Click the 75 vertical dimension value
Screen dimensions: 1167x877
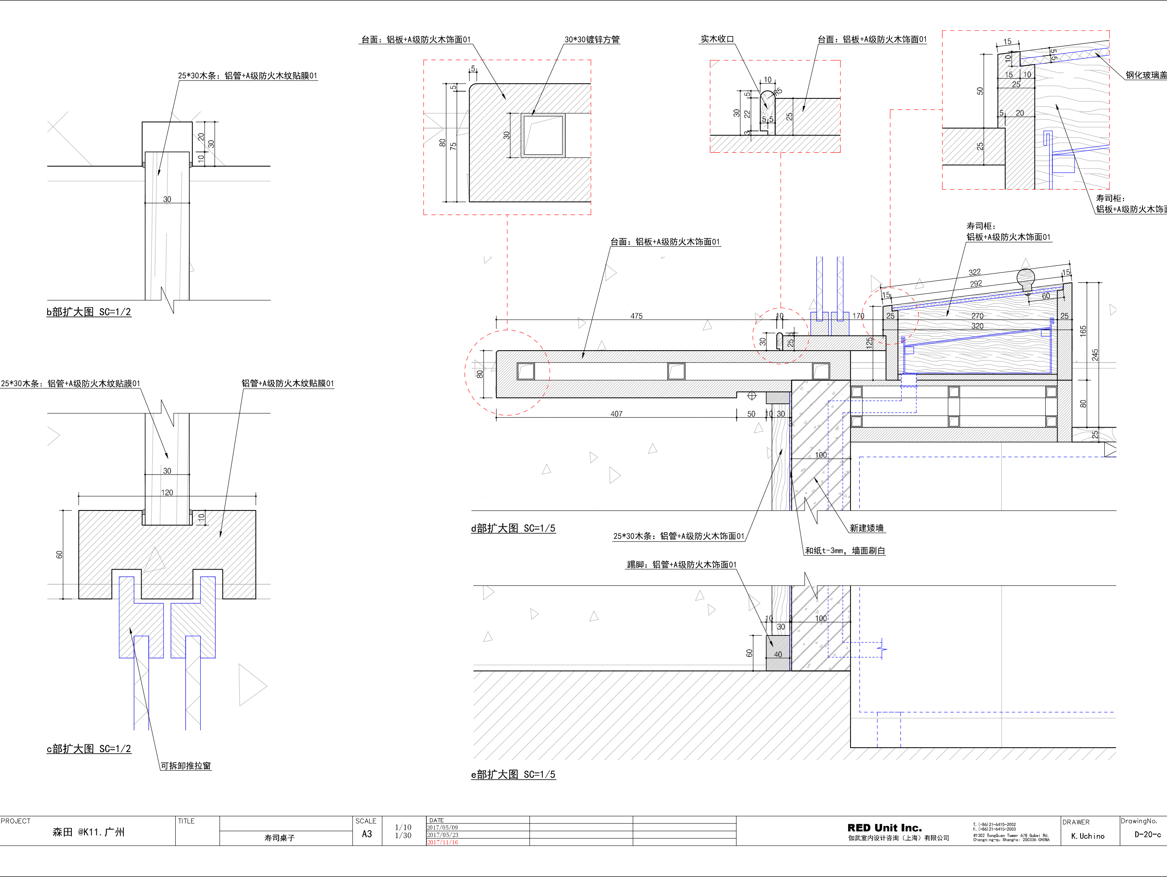point(453,146)
